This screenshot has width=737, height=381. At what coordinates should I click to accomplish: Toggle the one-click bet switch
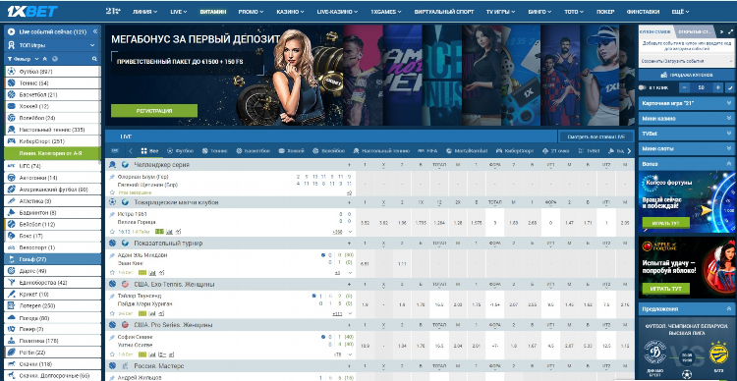pyautogui.click(x=643, y=87)
